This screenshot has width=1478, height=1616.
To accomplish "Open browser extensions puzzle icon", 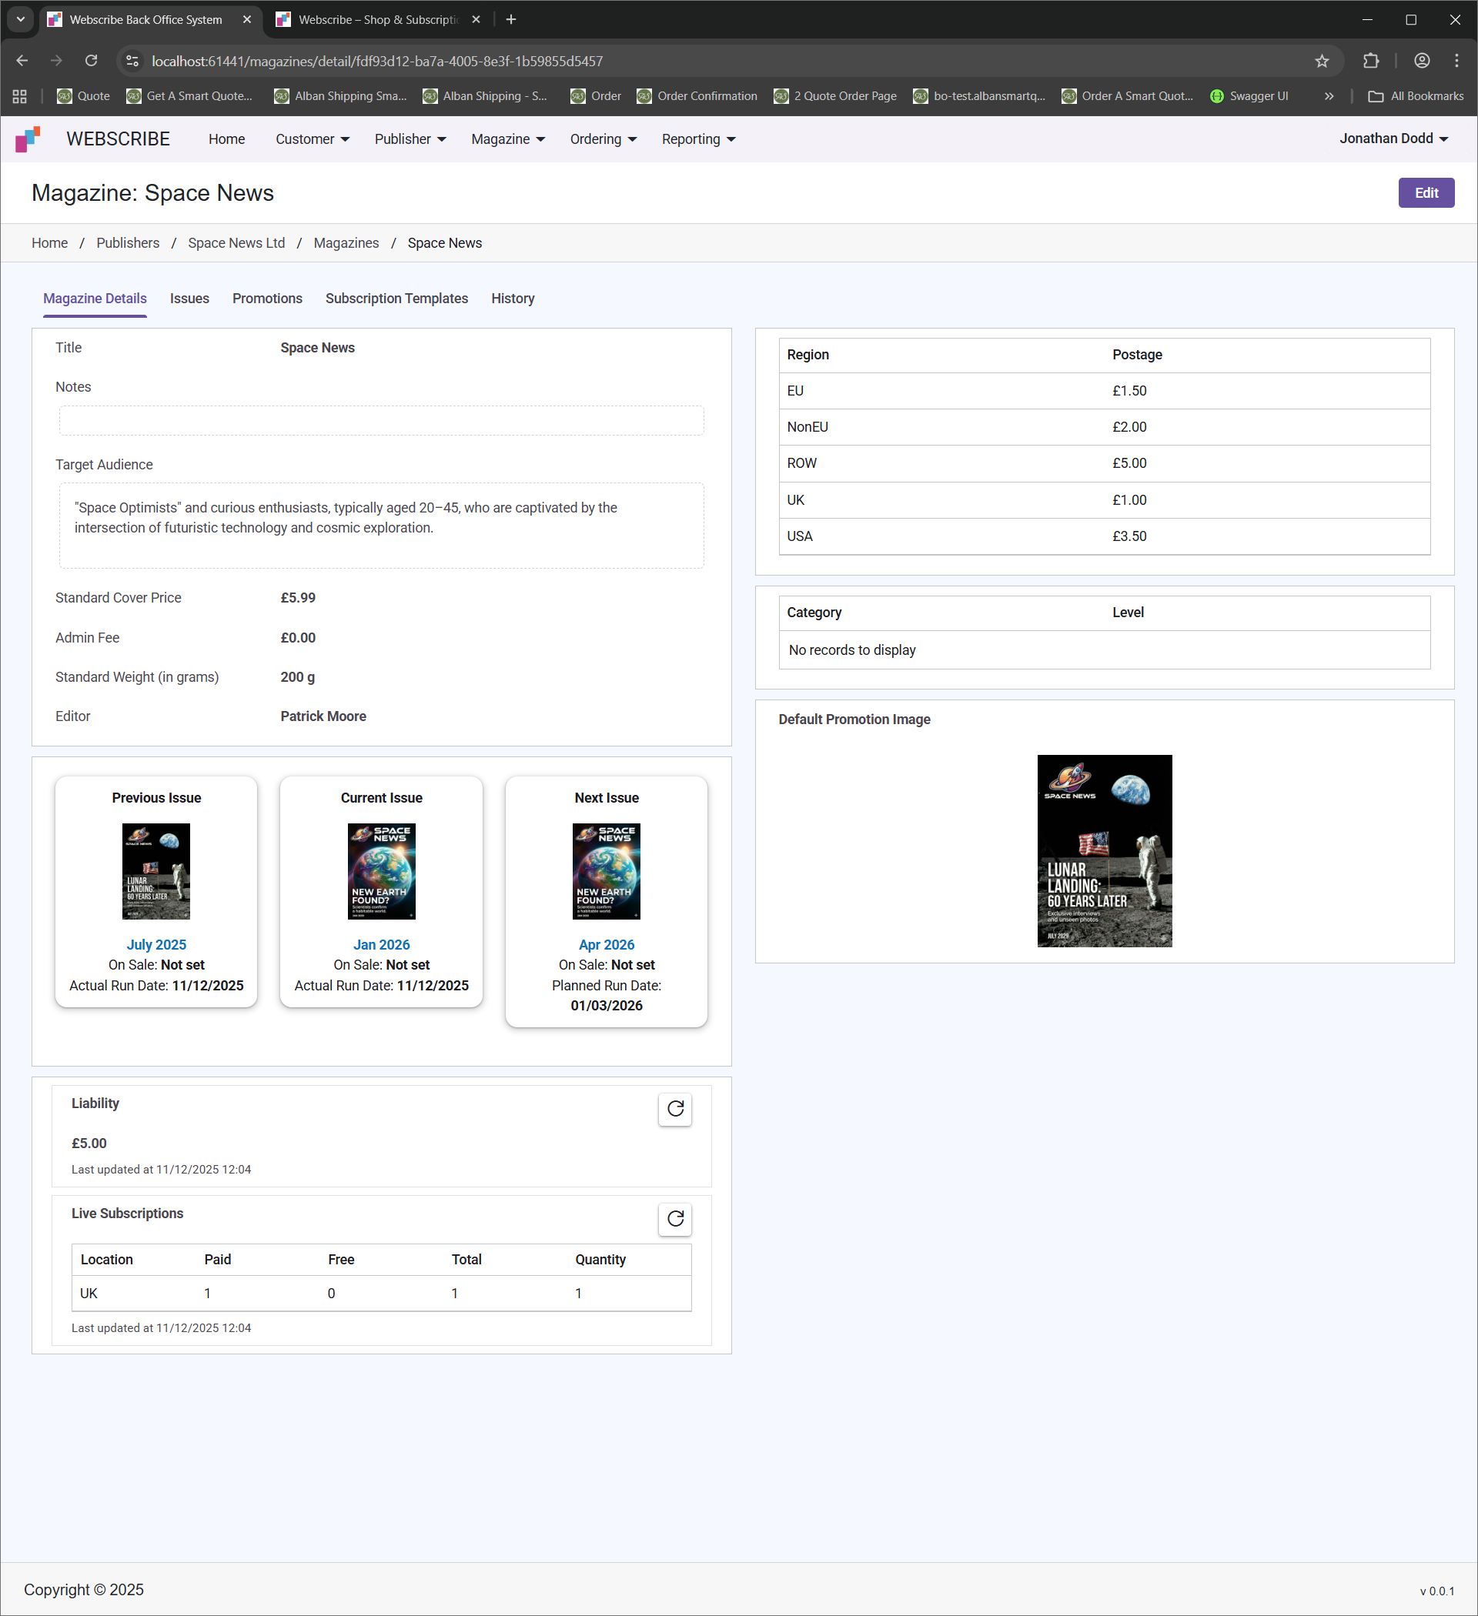I will tap(1370, 61).
